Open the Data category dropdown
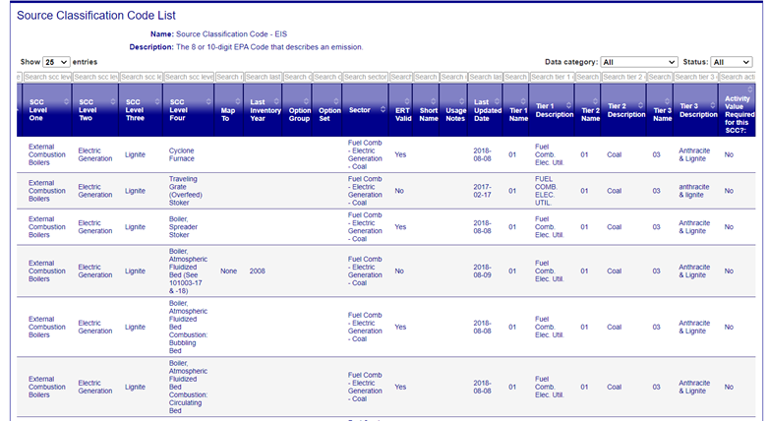Image resolution: width=767 pixels, height=421 pixels. click(x=639, y=62)
